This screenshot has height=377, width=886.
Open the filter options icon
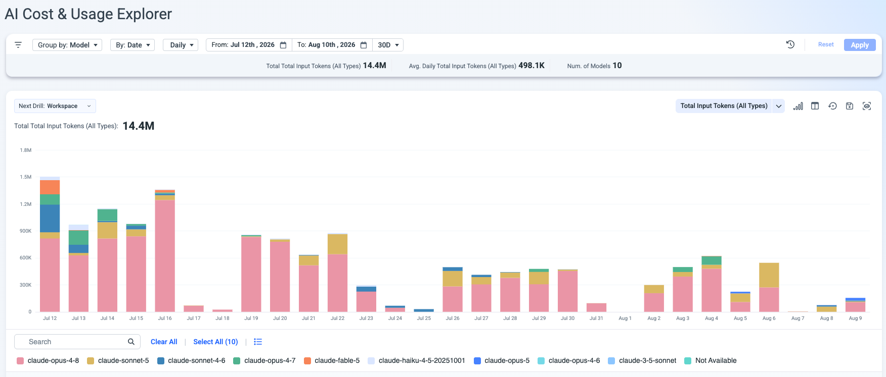tap(18, 45)
